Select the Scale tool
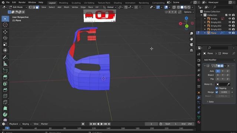 [5, 44]
